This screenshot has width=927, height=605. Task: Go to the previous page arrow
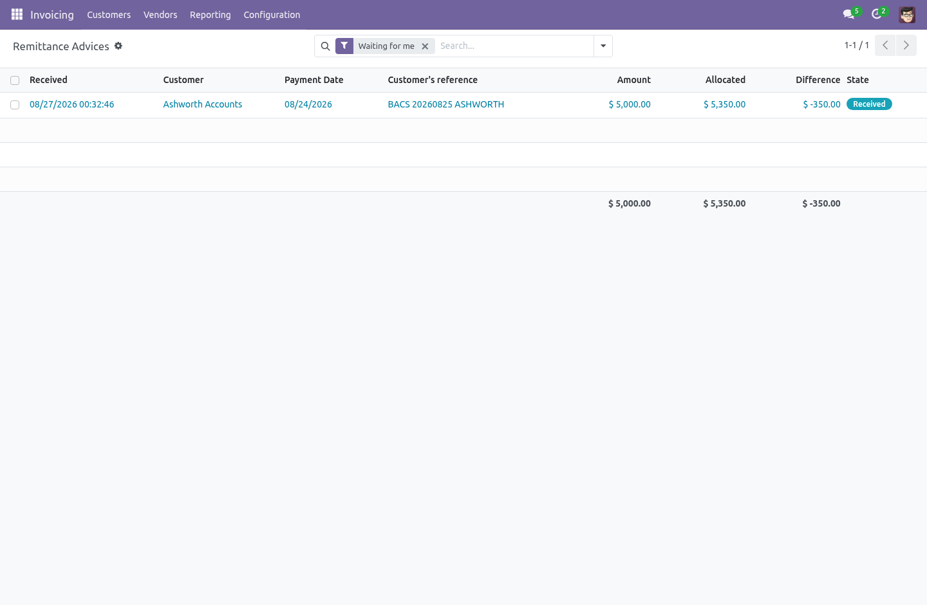pyautogui.click(x=885, y=45)
